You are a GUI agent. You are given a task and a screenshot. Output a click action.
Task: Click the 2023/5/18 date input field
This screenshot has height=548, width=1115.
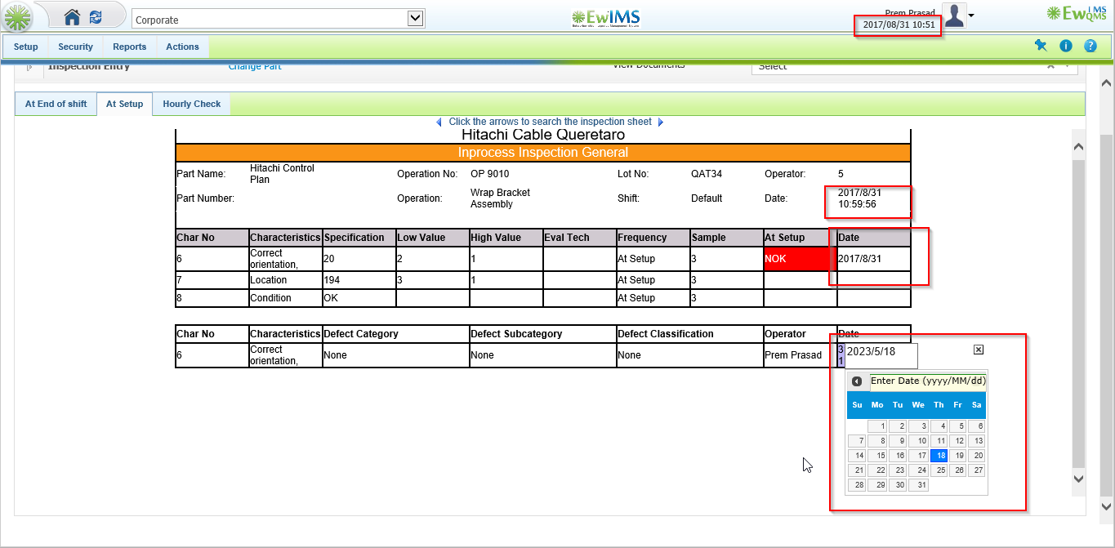point(881,356)
